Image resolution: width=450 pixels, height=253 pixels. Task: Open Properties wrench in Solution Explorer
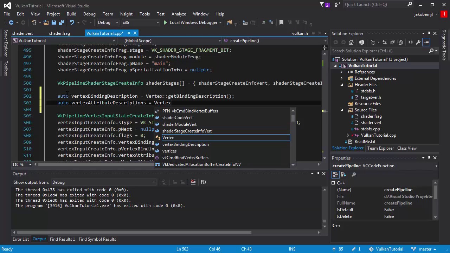(418, 42)
